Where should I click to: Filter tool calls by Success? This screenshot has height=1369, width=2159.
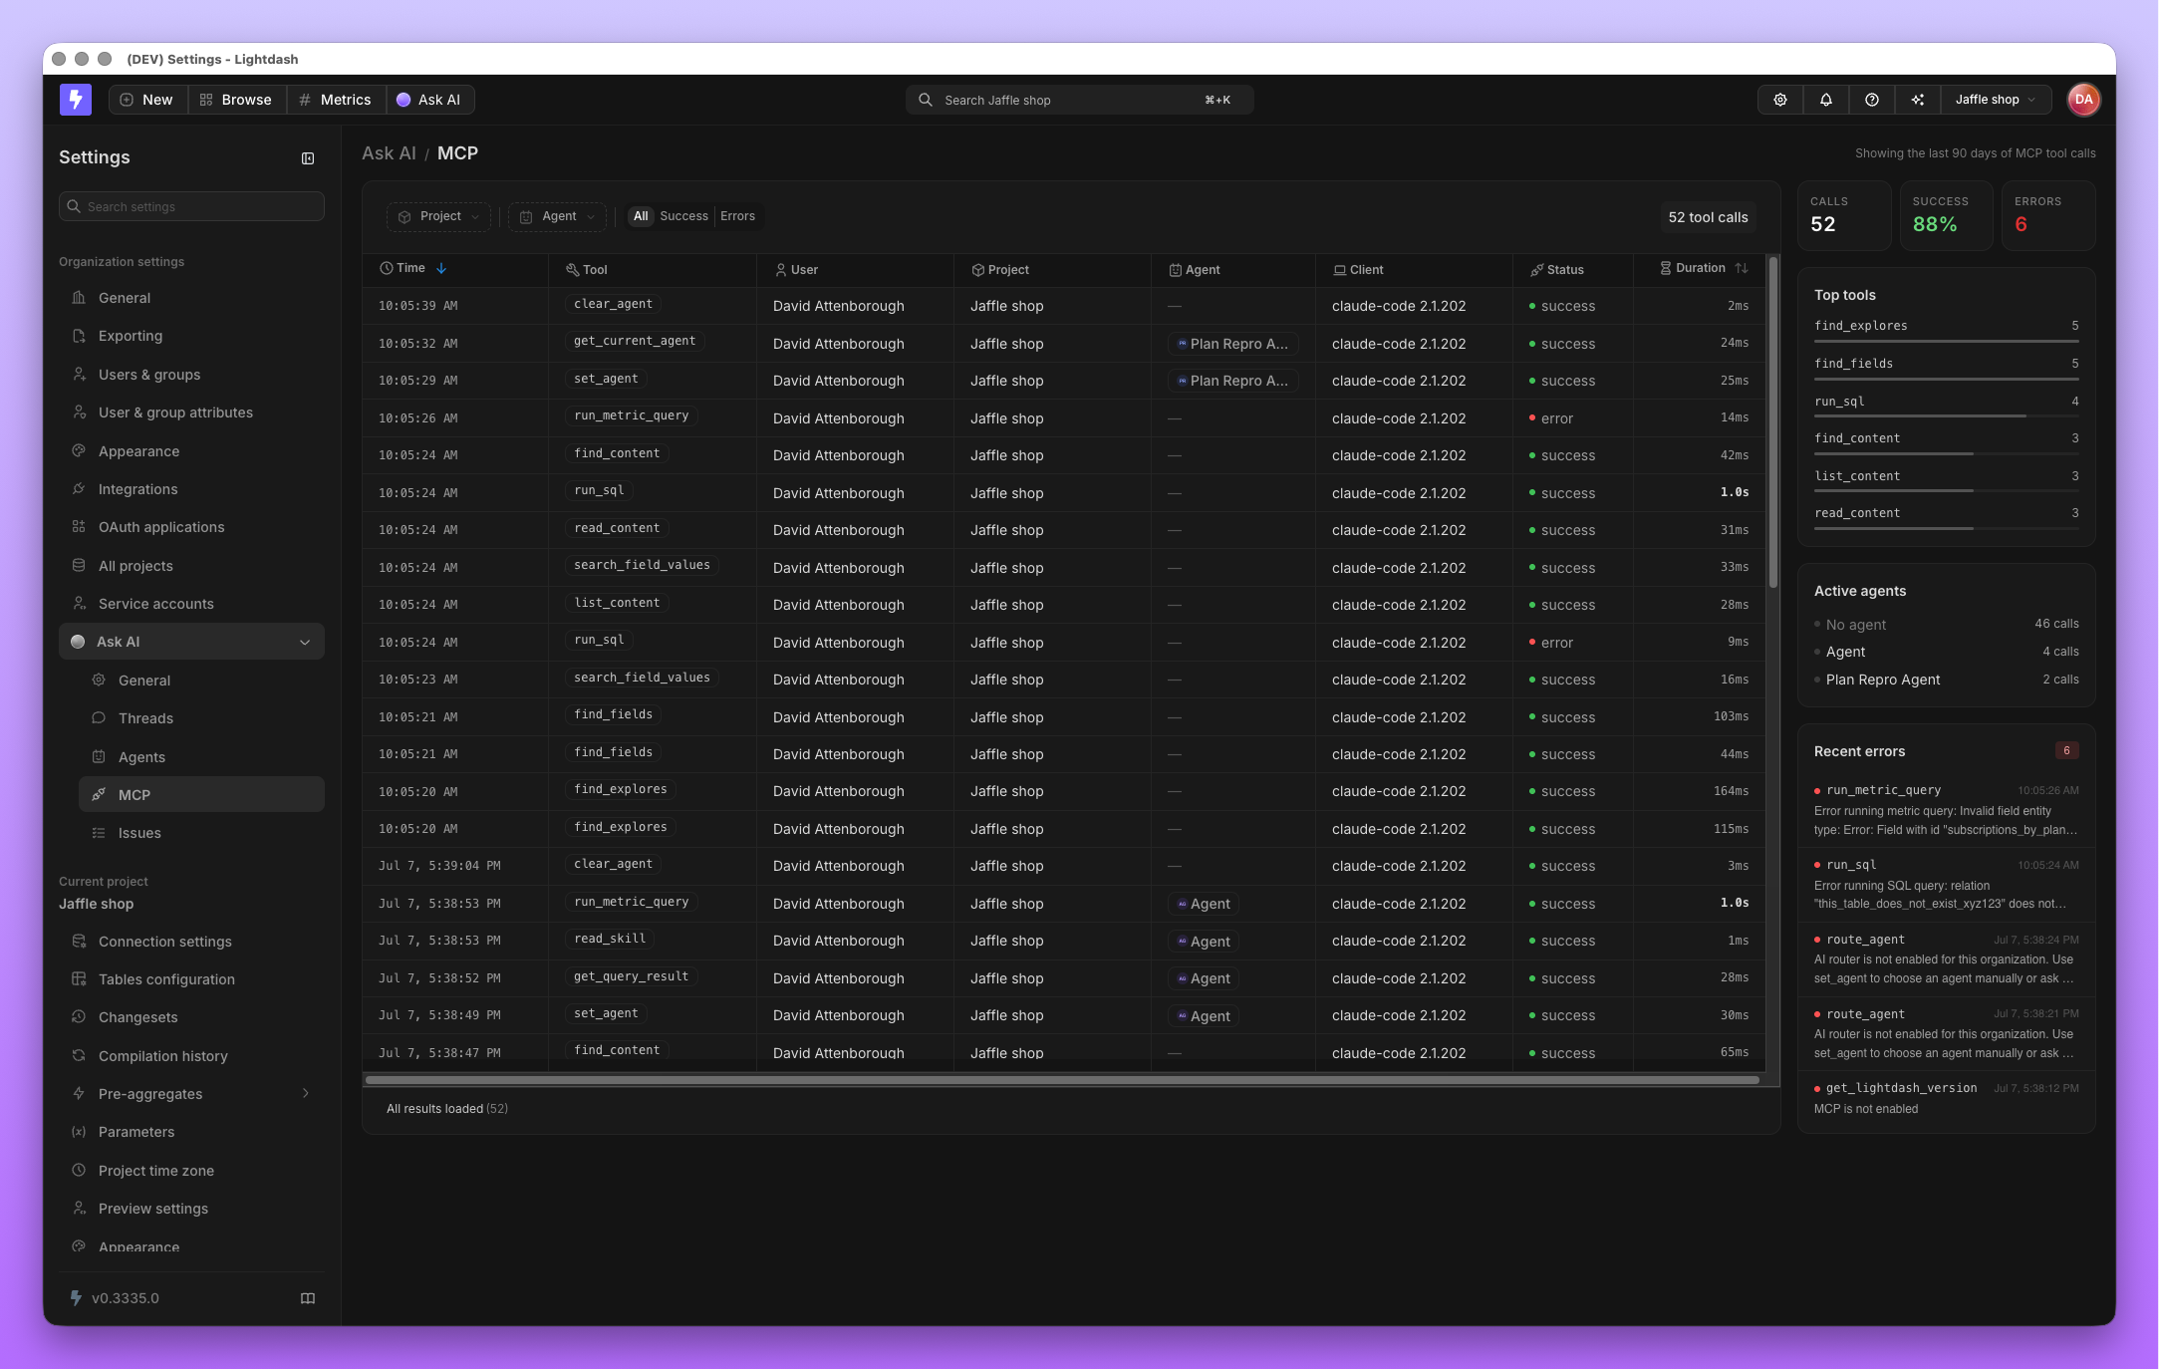tap(683, 216)
